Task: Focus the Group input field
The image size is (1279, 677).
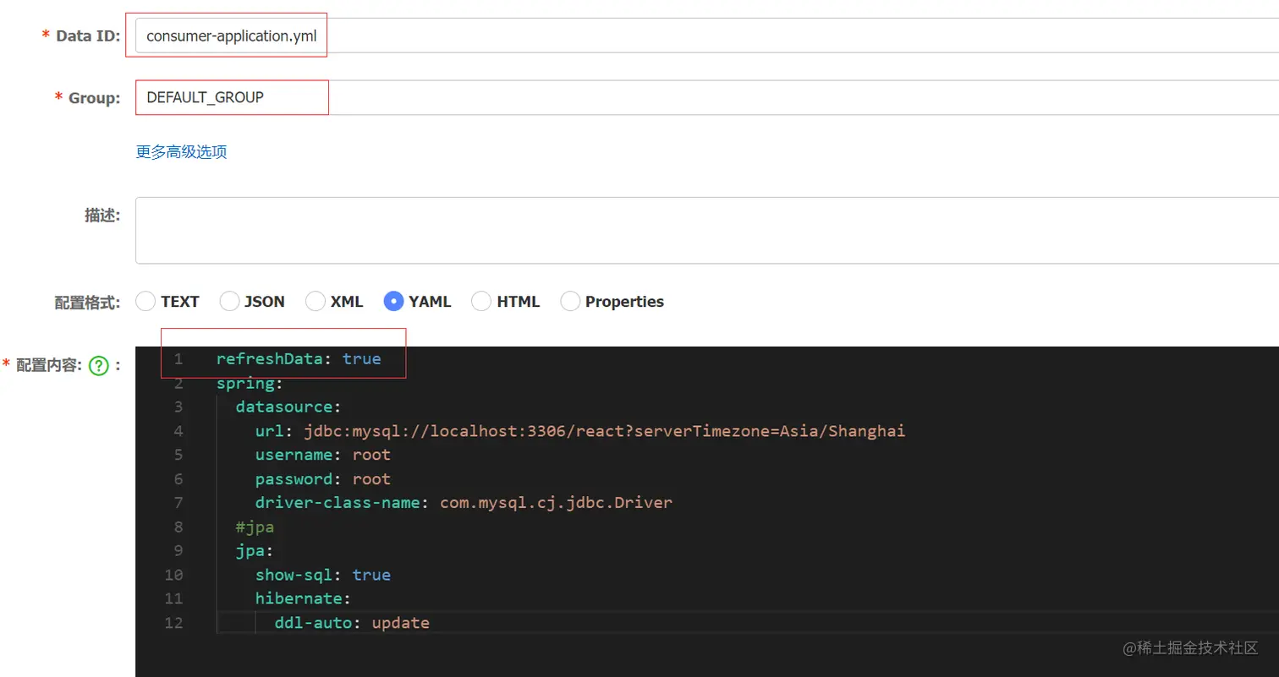Action: (592, 98)
